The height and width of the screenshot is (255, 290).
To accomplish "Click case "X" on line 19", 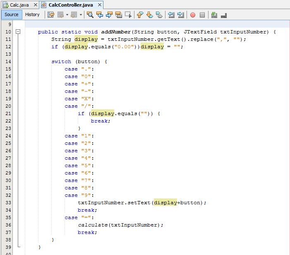I will [79, 99].
